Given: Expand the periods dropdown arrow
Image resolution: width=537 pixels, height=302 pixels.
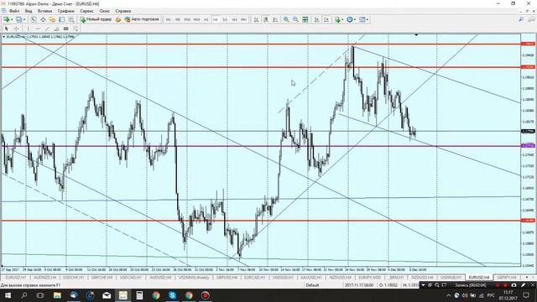Looking at the screenshot, I should (x=355, y=19).
